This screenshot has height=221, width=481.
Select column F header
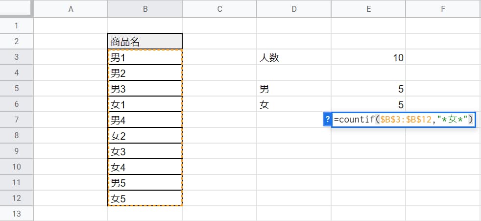(443, 9)
